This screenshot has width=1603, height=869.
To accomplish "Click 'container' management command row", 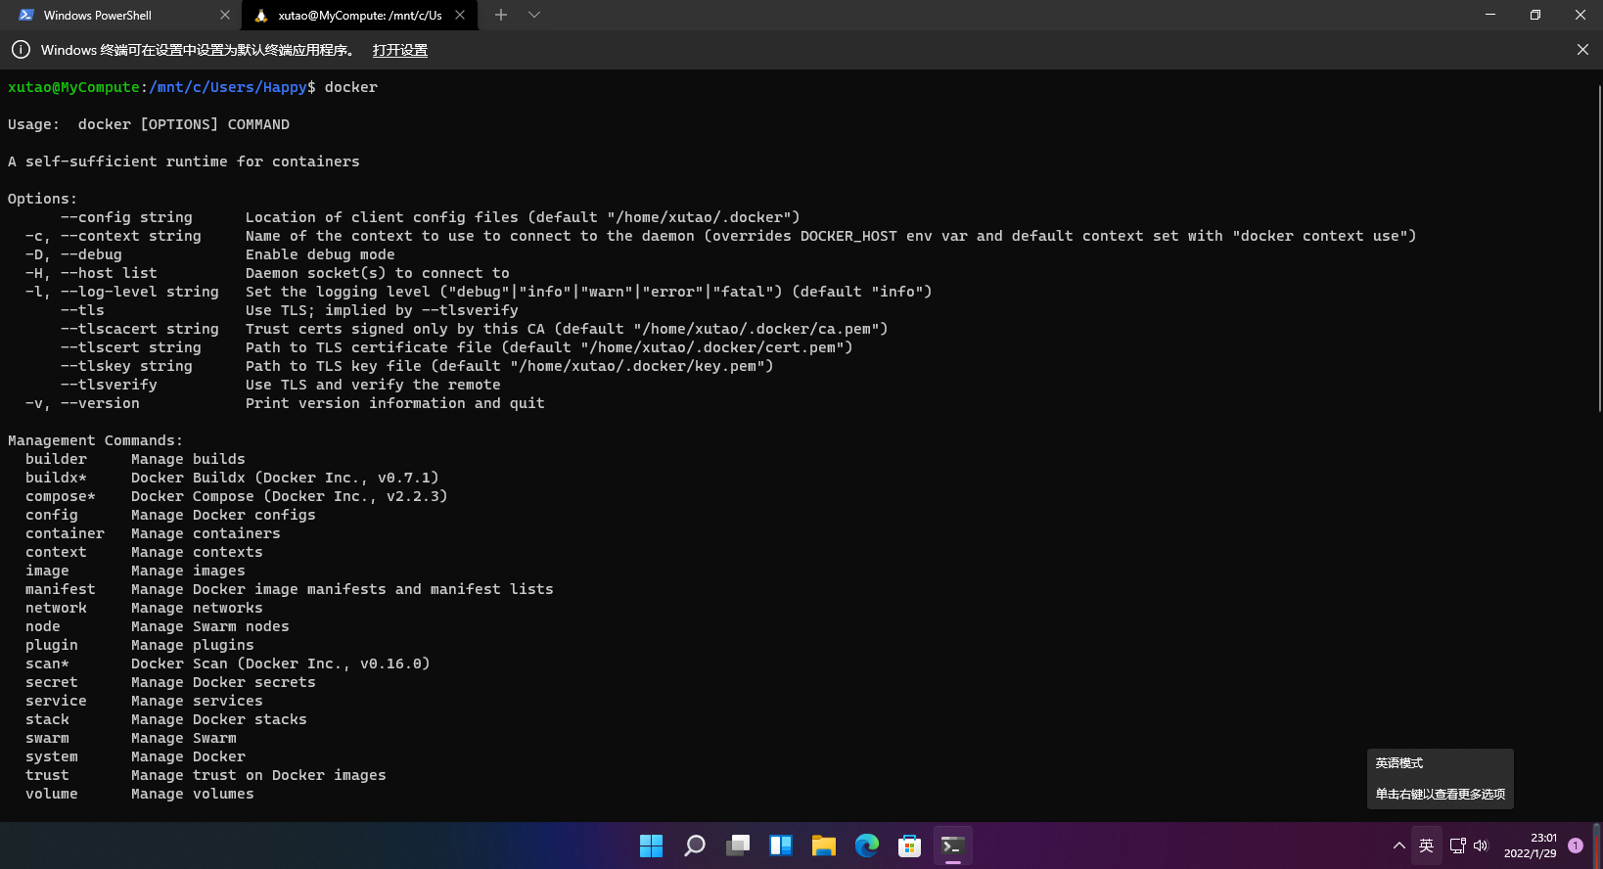I will click(x=153, y=533).
